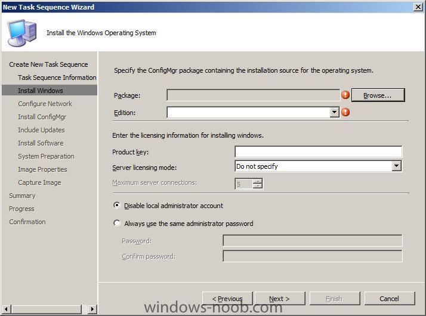
Task: Click the Confirm password field
Action: coord(313,256)
